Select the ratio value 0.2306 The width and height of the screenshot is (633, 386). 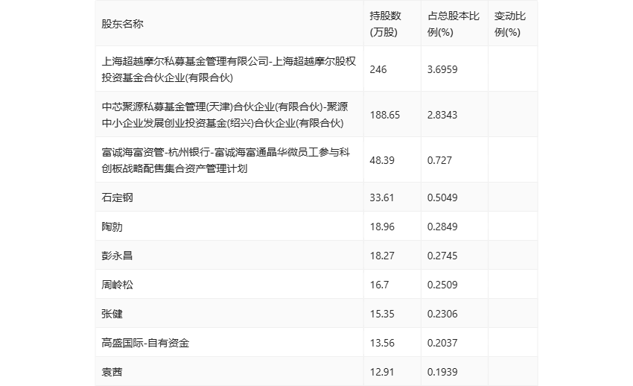point(442,314)
